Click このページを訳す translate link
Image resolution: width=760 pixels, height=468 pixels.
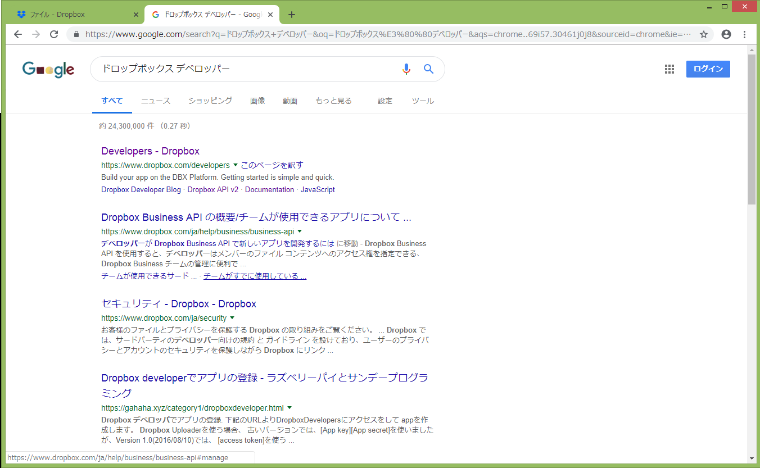point(272,165)
